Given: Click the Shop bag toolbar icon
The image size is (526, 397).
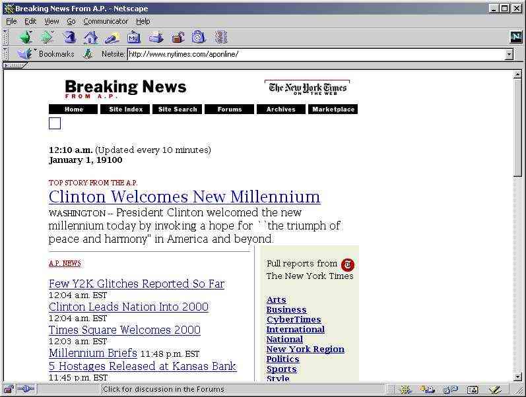Looking at the screenshot, I should click(199, 37).
